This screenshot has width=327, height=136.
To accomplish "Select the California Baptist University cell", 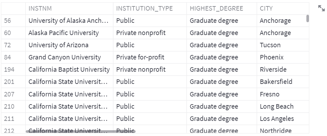I will pyautogui.click(x=69, y=69).
